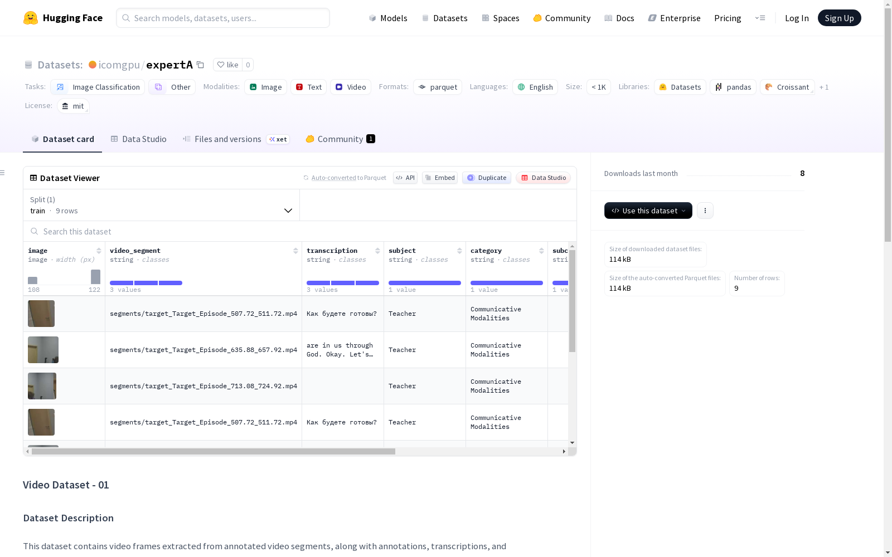Focus the search models and datasets field

tap(223, 18)
